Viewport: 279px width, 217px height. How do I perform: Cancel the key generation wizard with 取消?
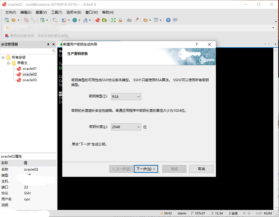(201, 169)
